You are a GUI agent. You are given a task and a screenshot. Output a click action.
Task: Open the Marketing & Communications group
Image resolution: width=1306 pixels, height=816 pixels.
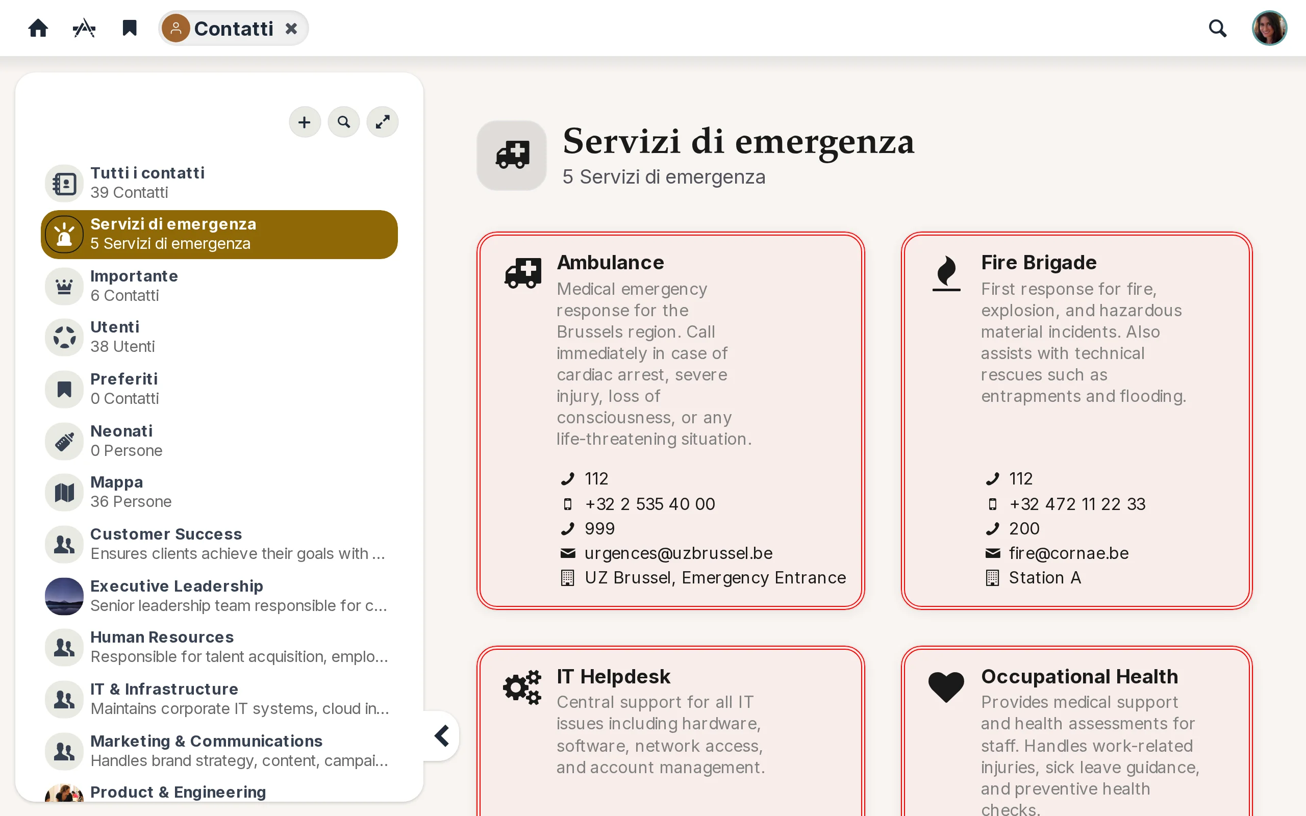coord(219,751)
